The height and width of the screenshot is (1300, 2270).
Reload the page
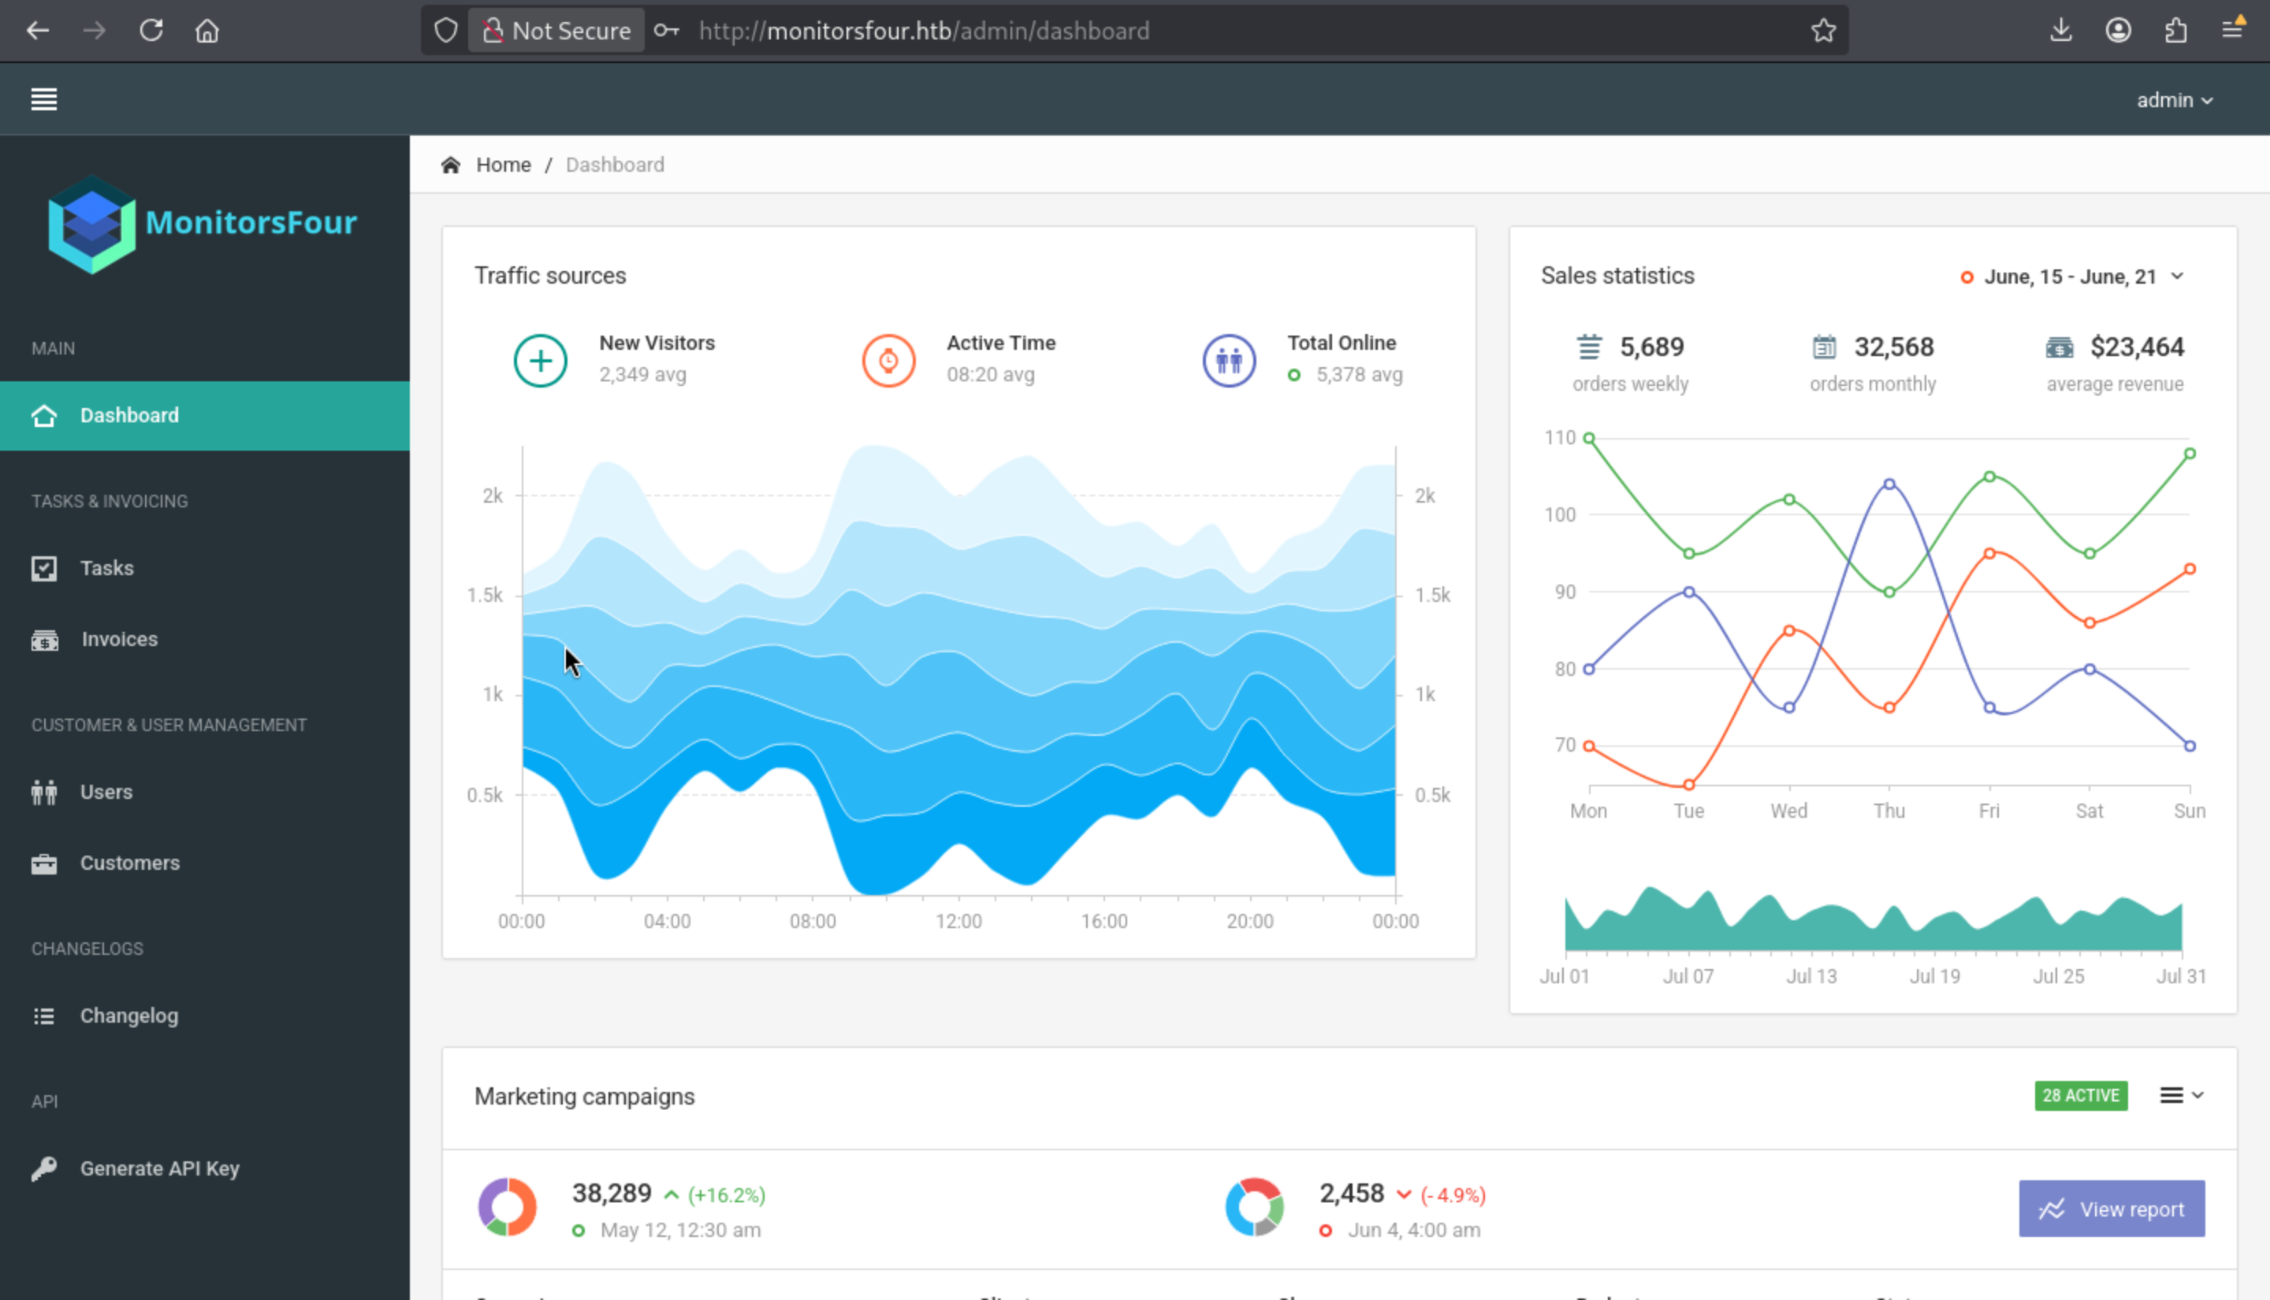pos(151,31)
